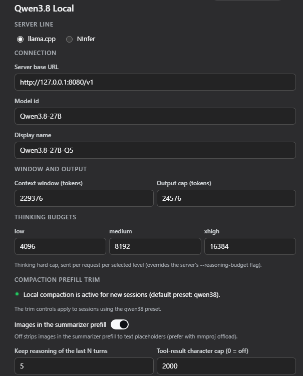
Task: Click the 'Output cap (tokens)' label
Action: click(184, 183)
